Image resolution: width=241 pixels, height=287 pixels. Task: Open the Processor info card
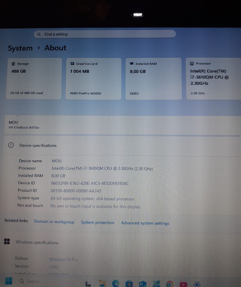pyautogui.click(x=213, y=79)
